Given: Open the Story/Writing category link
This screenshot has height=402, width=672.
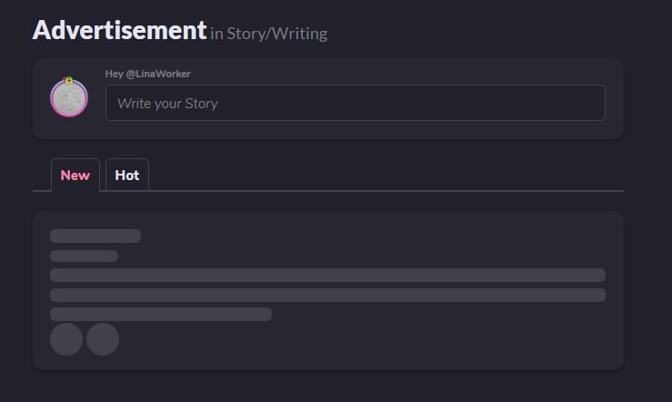Looking at the screenshot, I should pyautogui.click(x=276, y=34).
